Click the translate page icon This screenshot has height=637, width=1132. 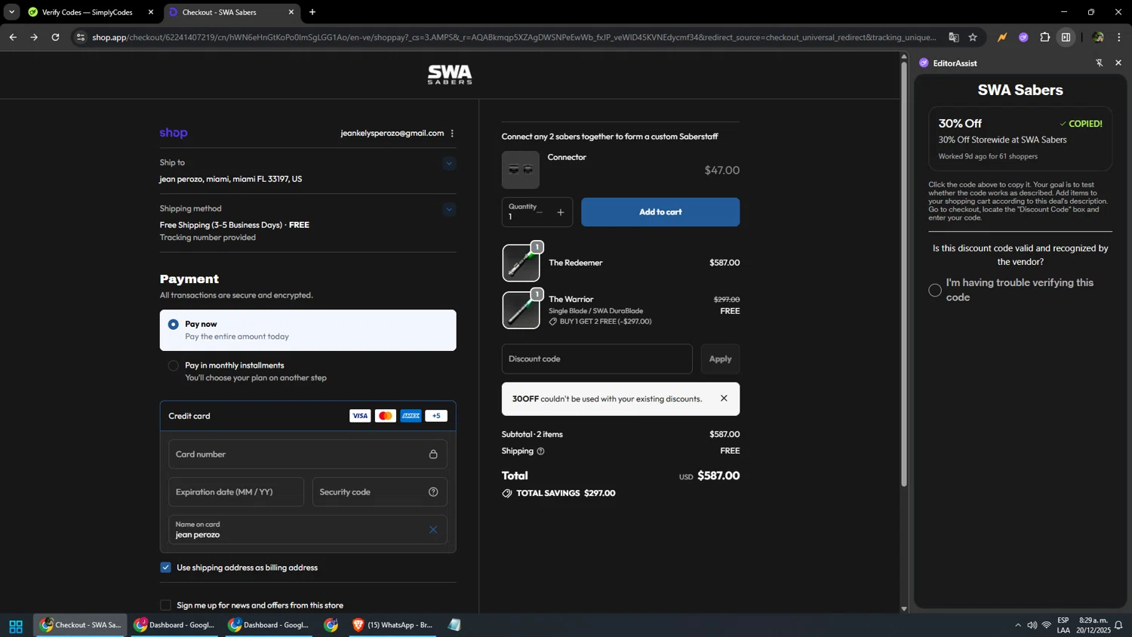(954, 37)
